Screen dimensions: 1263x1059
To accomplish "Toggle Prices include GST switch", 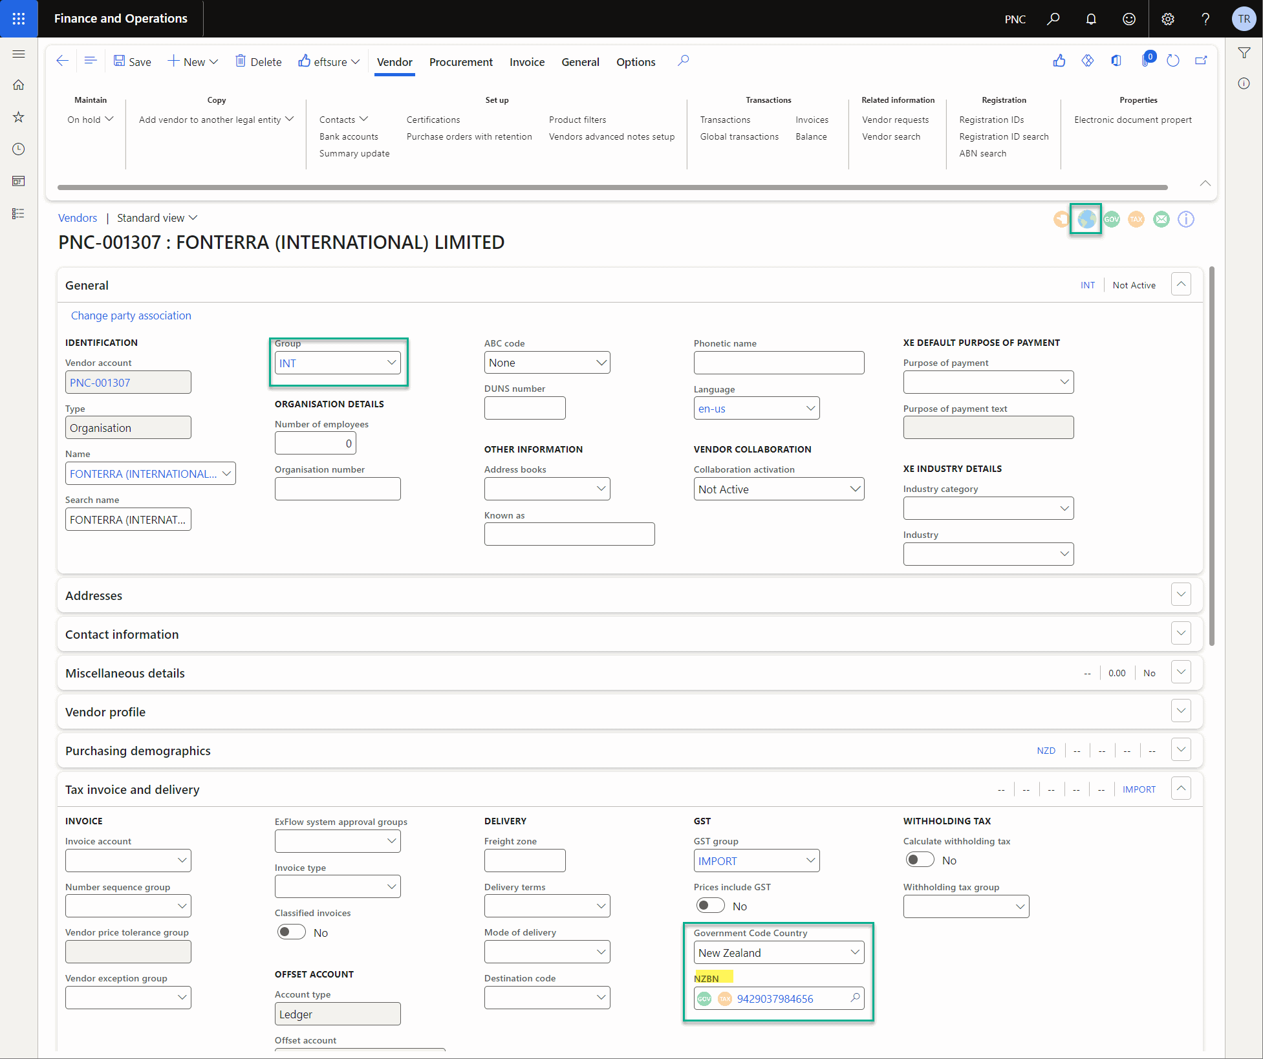I will [710, 906].
